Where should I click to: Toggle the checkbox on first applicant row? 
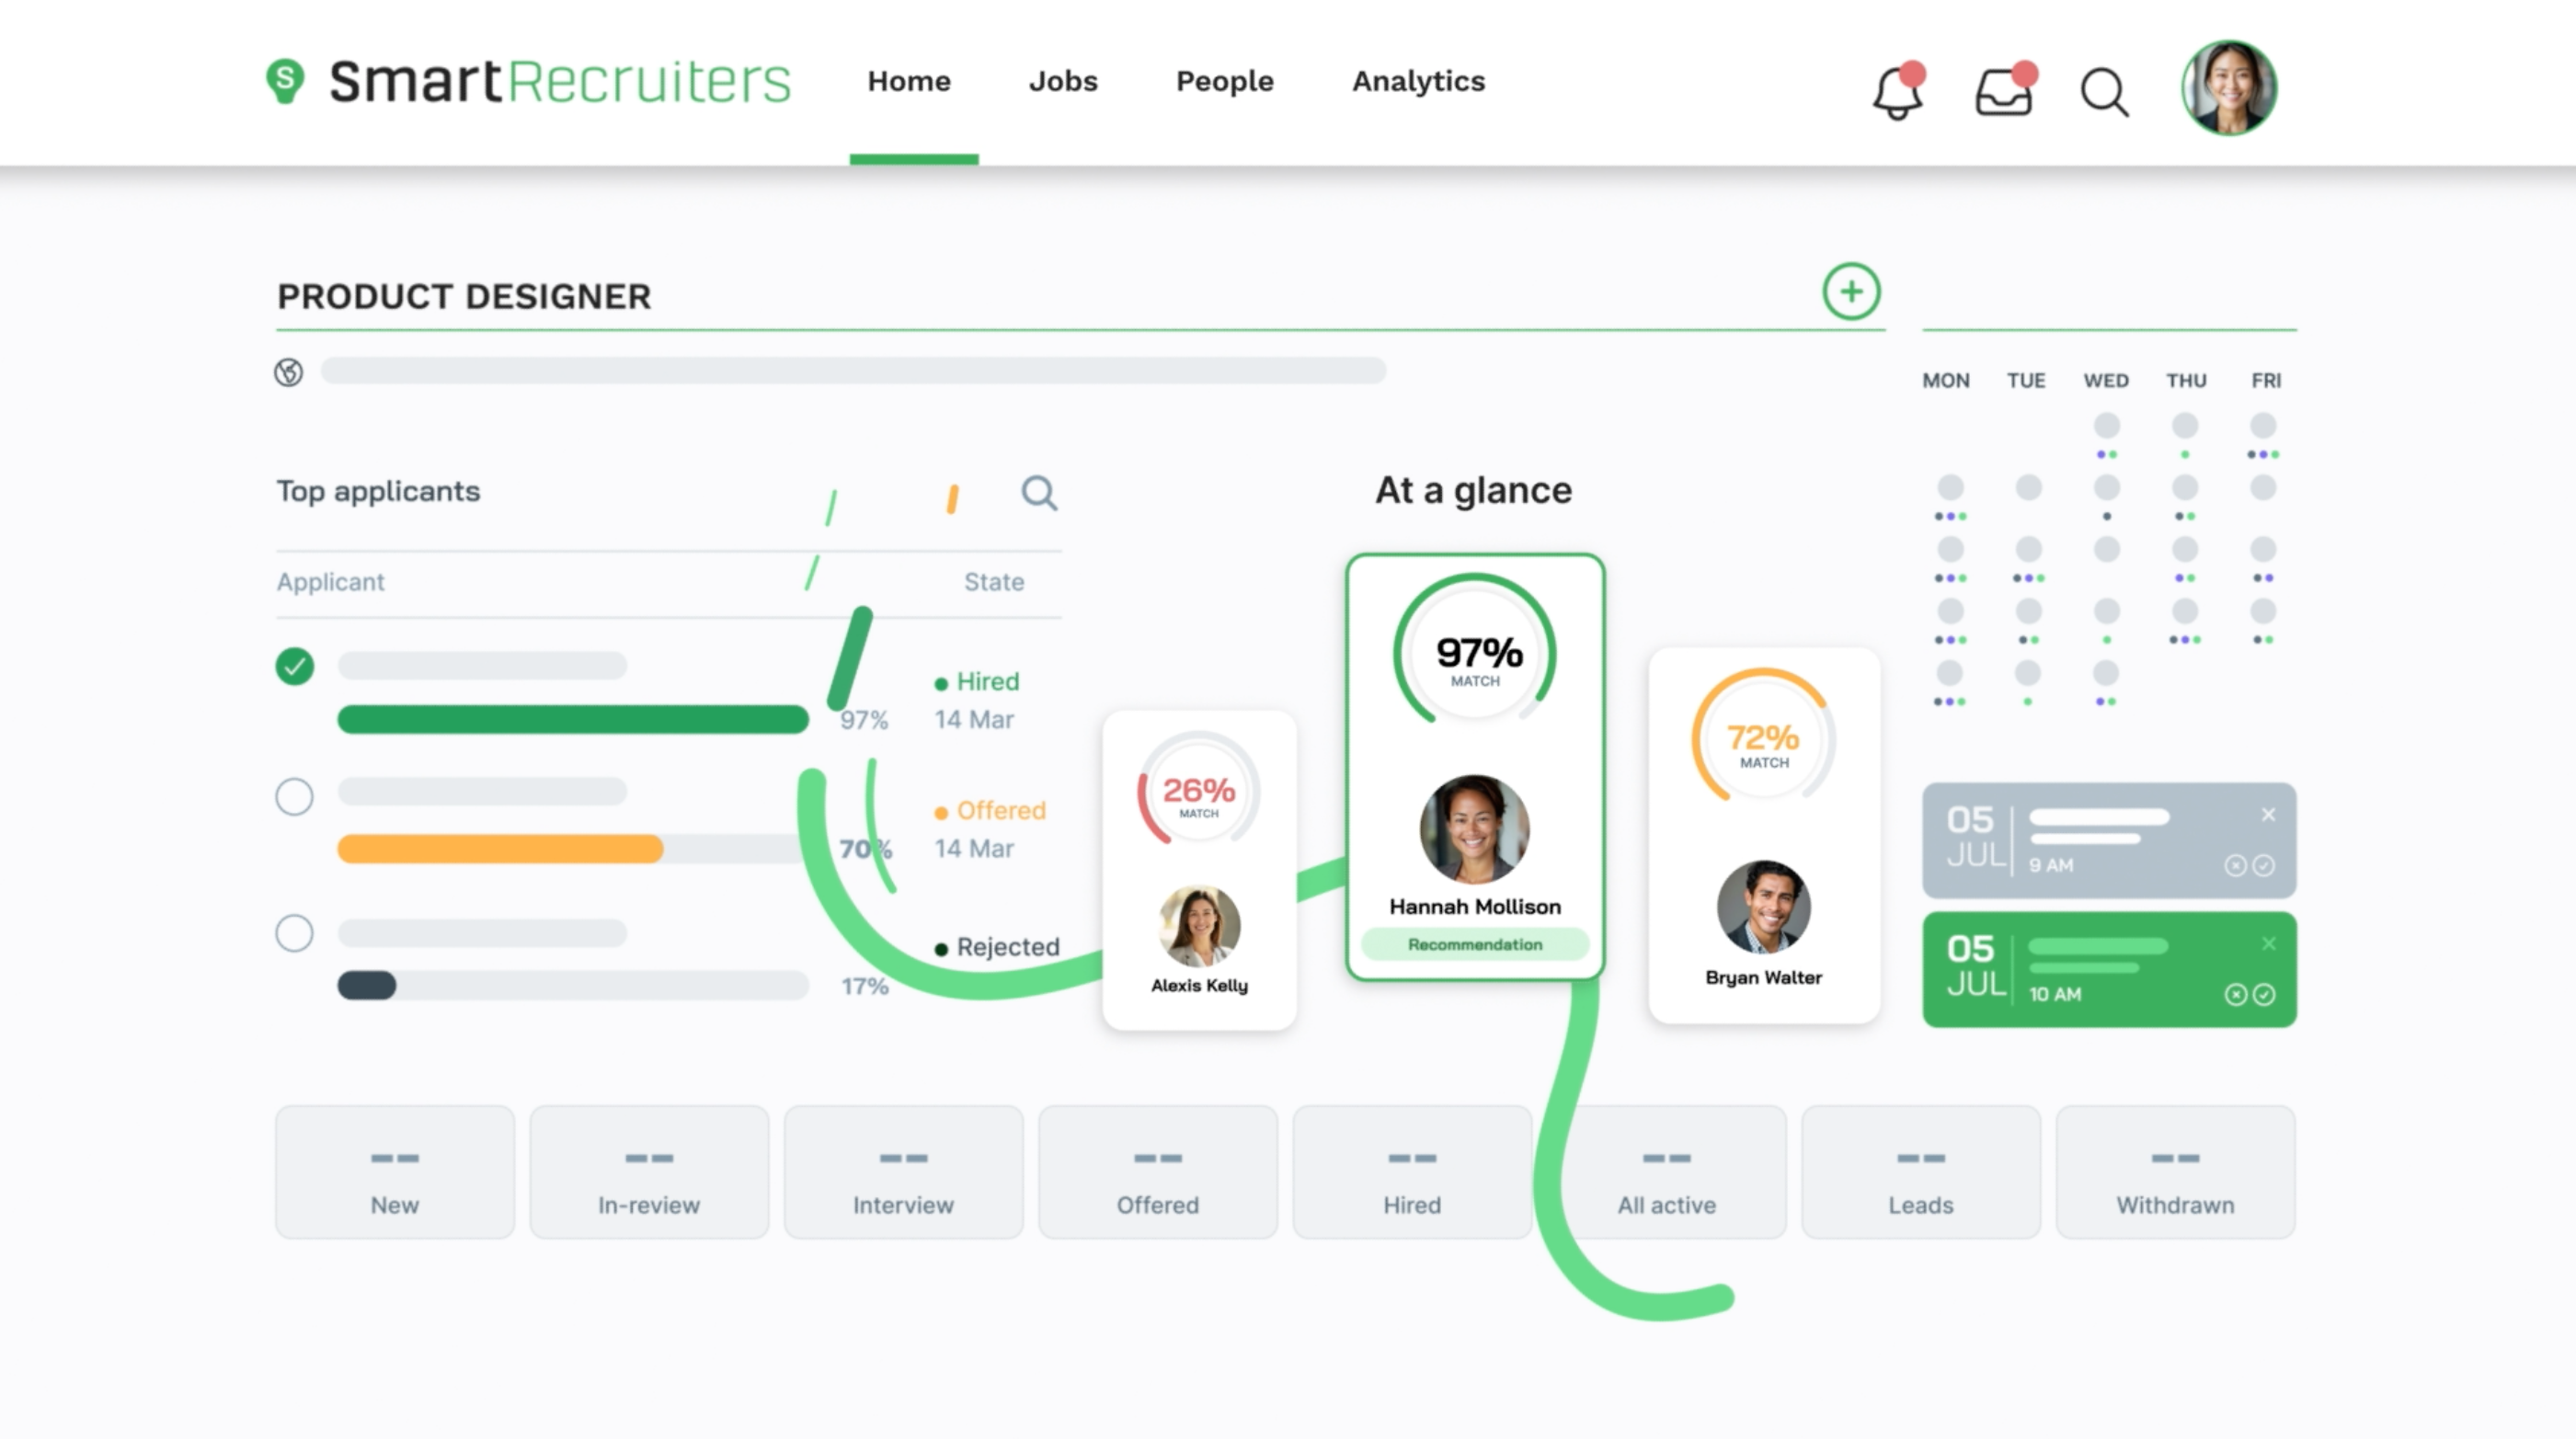293,663
